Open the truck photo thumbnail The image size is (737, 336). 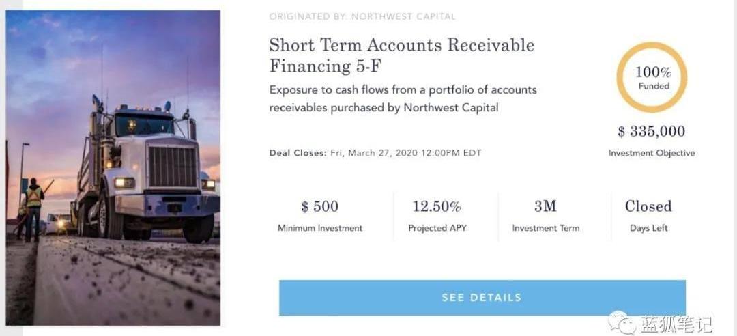[x=113, y=167]
